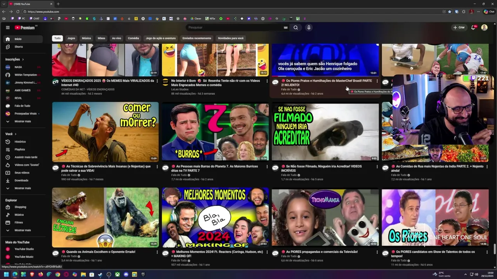Open Histórico in sidebar

pos(23,141)
